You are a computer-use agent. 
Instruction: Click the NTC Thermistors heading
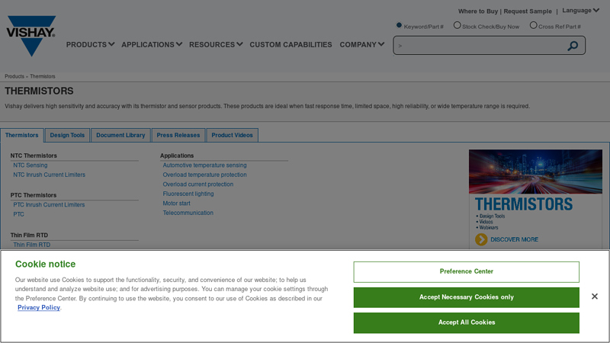click(34, 155)
